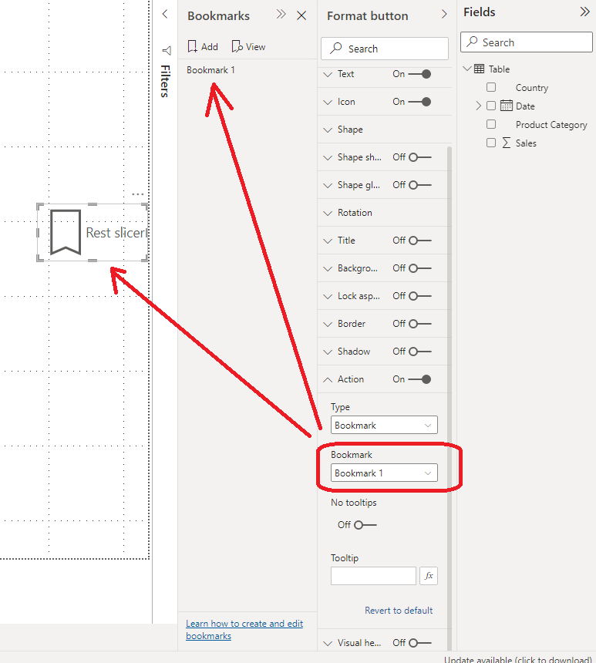Select the Rest slicer button on canvas

(x=93, y=233)
